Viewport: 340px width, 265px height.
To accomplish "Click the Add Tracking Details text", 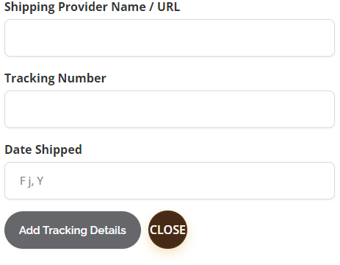I will click(x=73, y=230).
